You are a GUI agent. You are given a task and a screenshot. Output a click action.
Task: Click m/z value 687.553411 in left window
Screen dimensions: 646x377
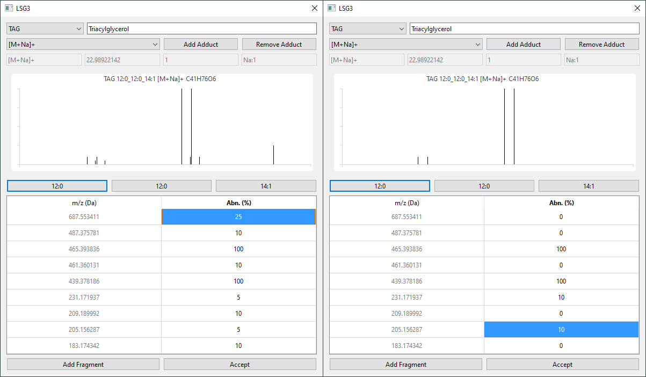pos(84,216)
